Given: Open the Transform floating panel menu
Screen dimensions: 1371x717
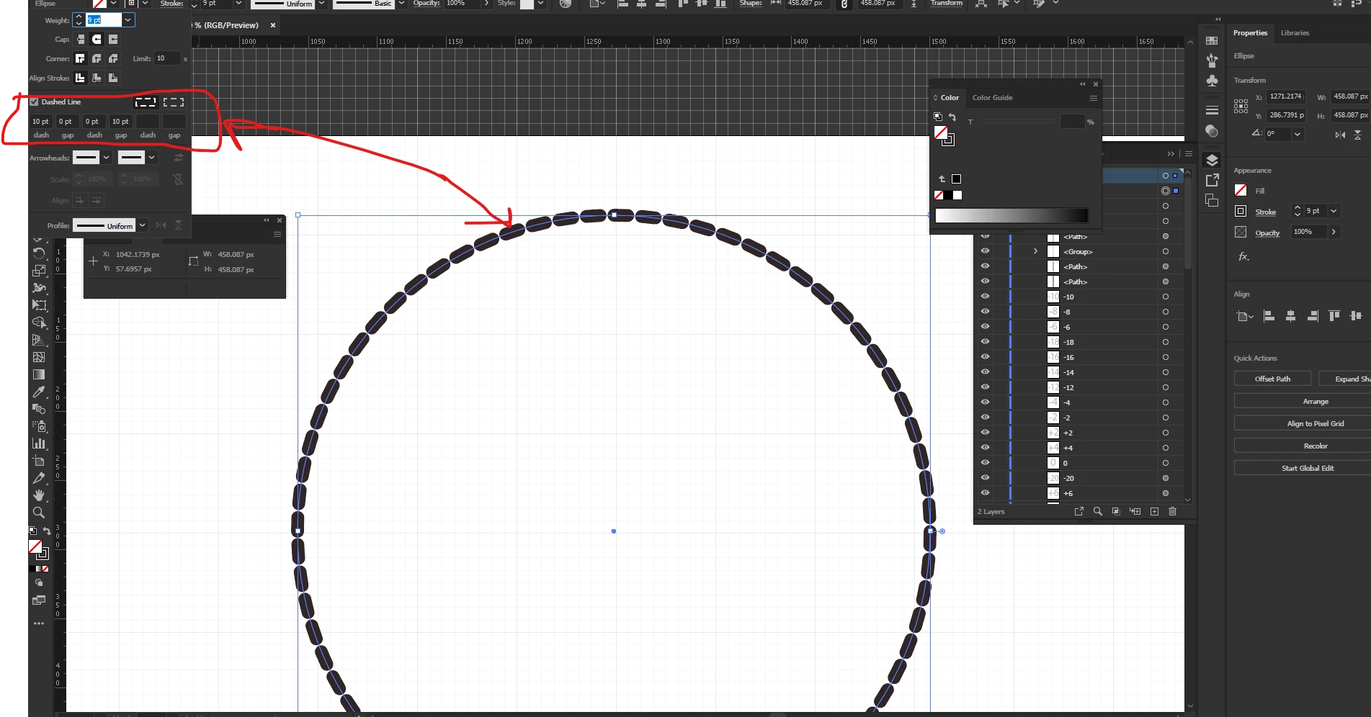Looking at the screenshot, I should [277, 234].
